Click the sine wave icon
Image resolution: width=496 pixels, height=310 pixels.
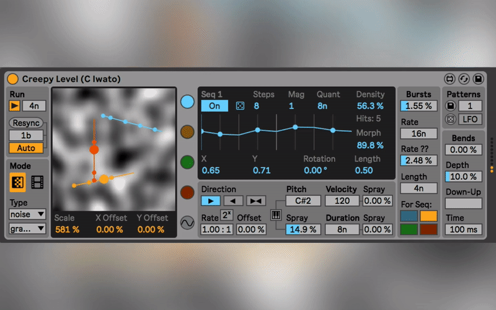coord(187,222)
